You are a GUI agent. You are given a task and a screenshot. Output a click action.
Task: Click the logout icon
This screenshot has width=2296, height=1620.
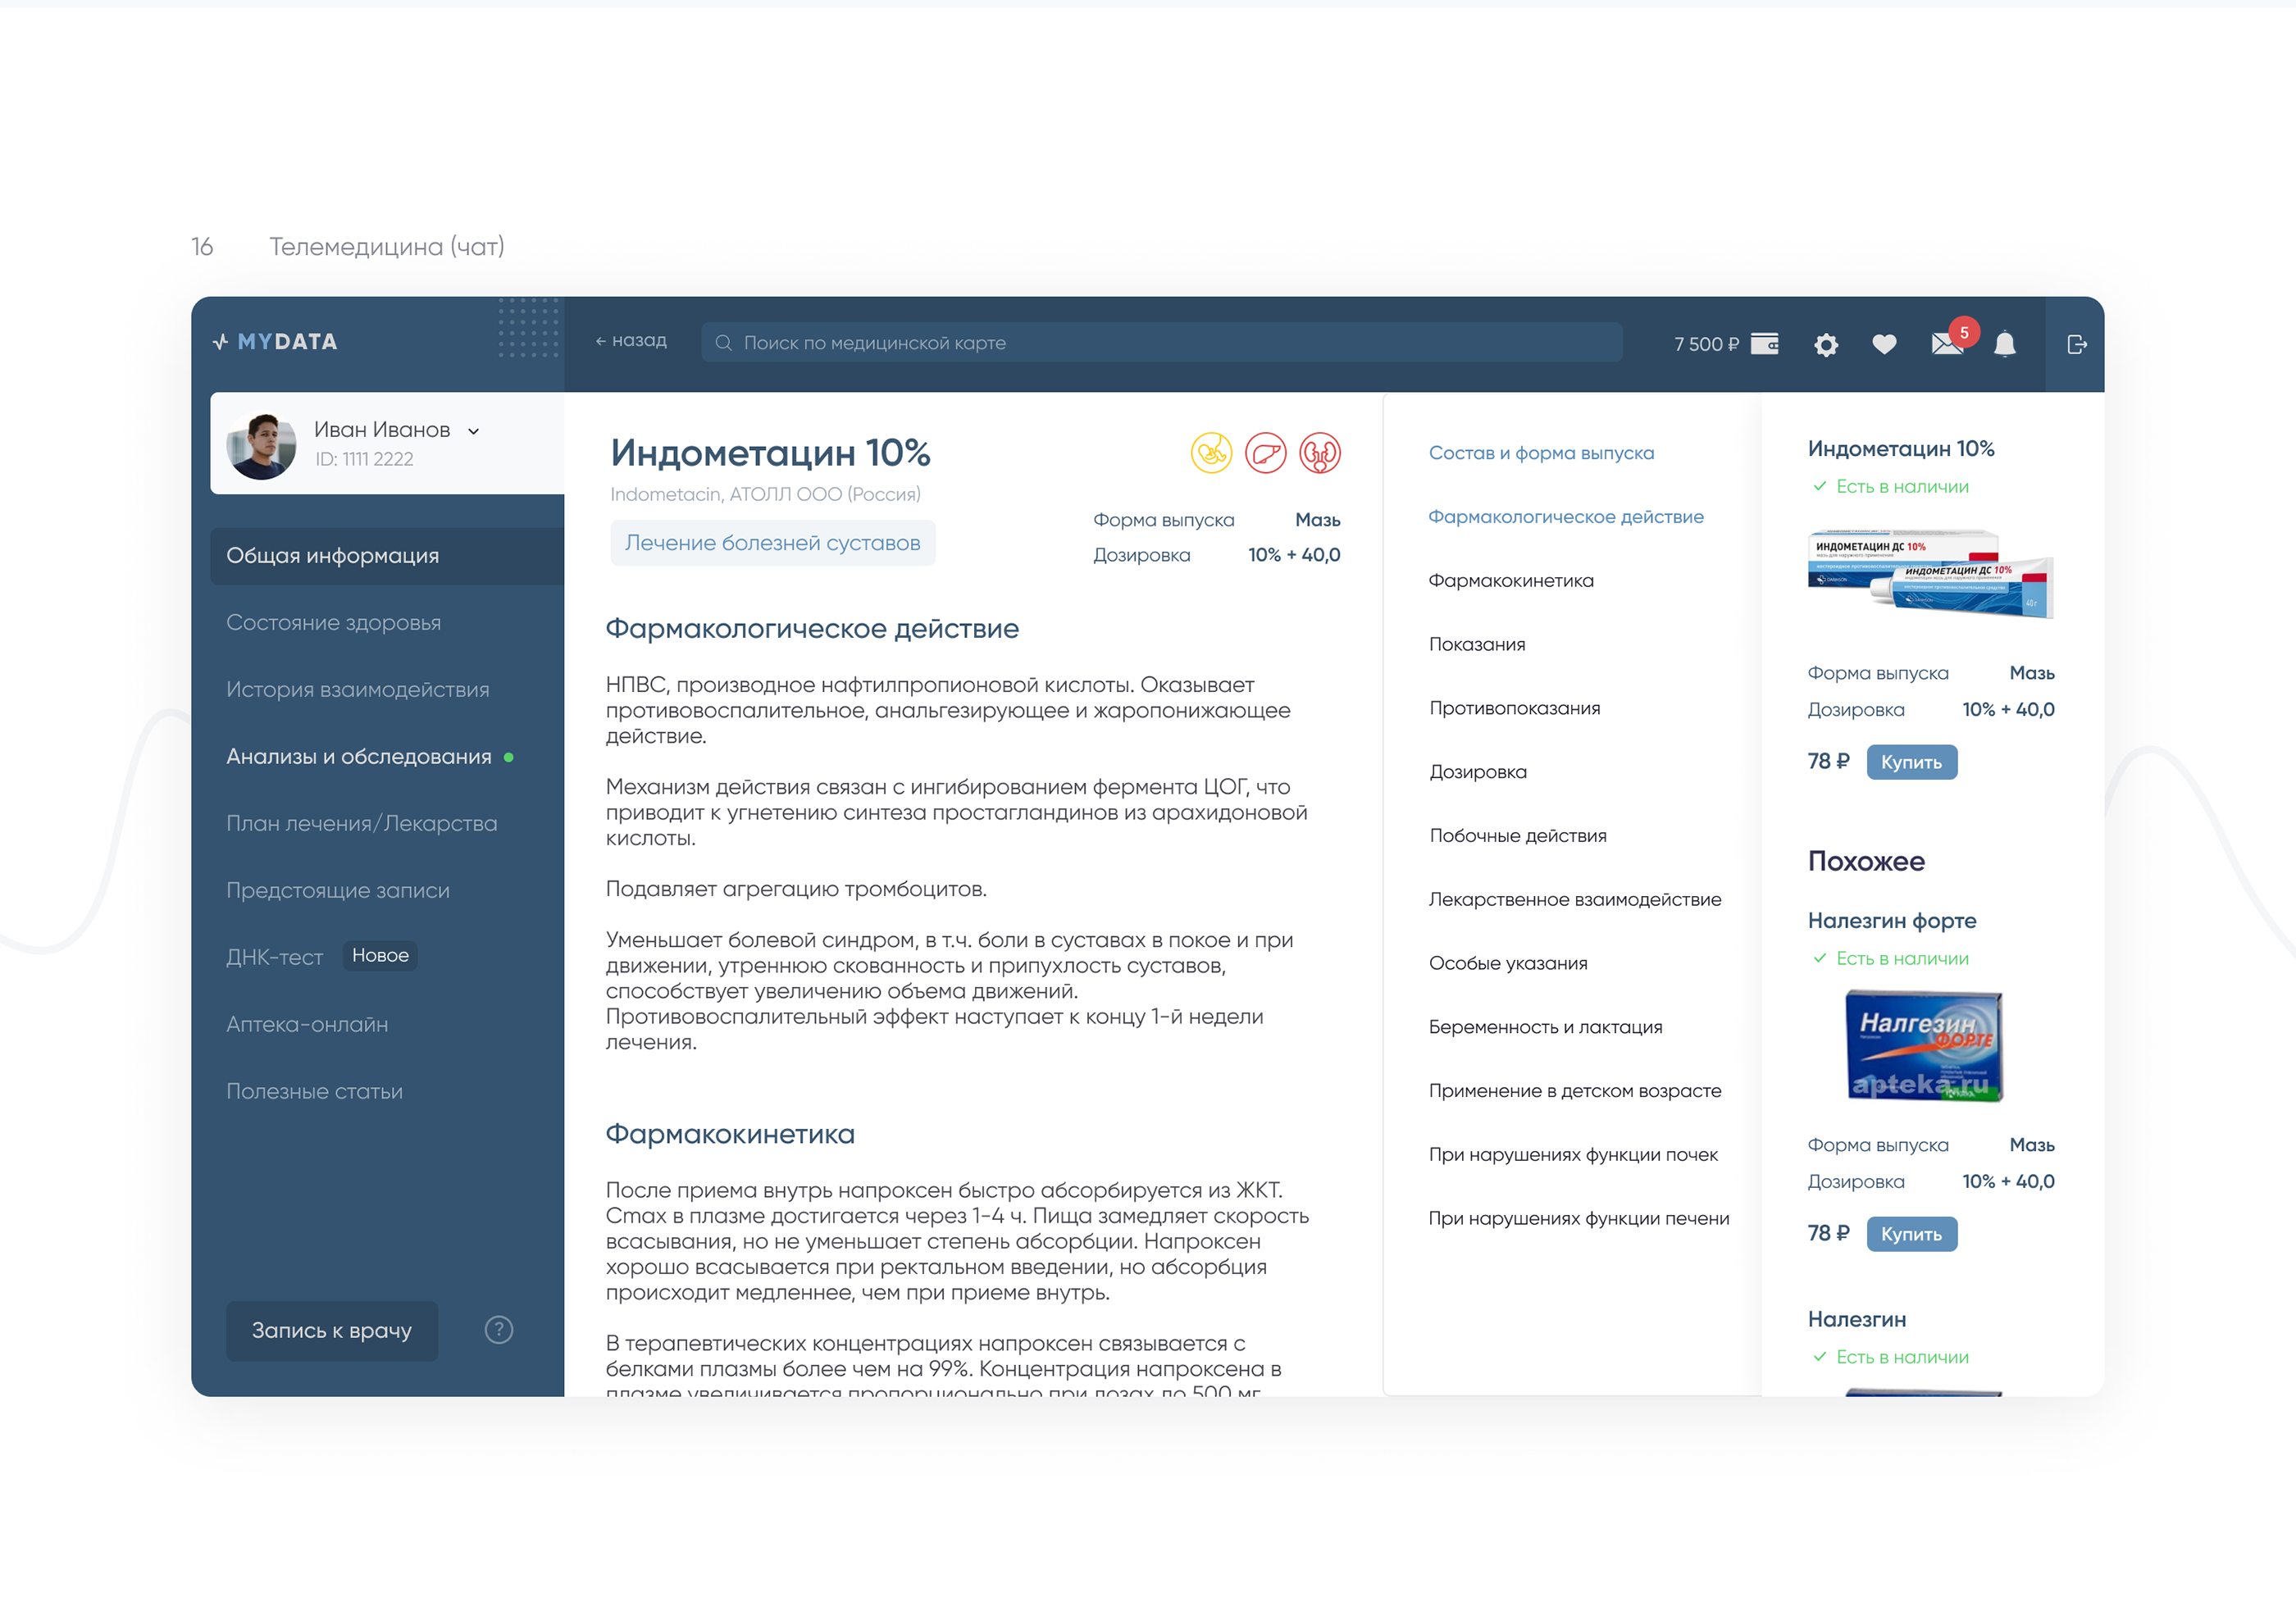pos(2076,344)
